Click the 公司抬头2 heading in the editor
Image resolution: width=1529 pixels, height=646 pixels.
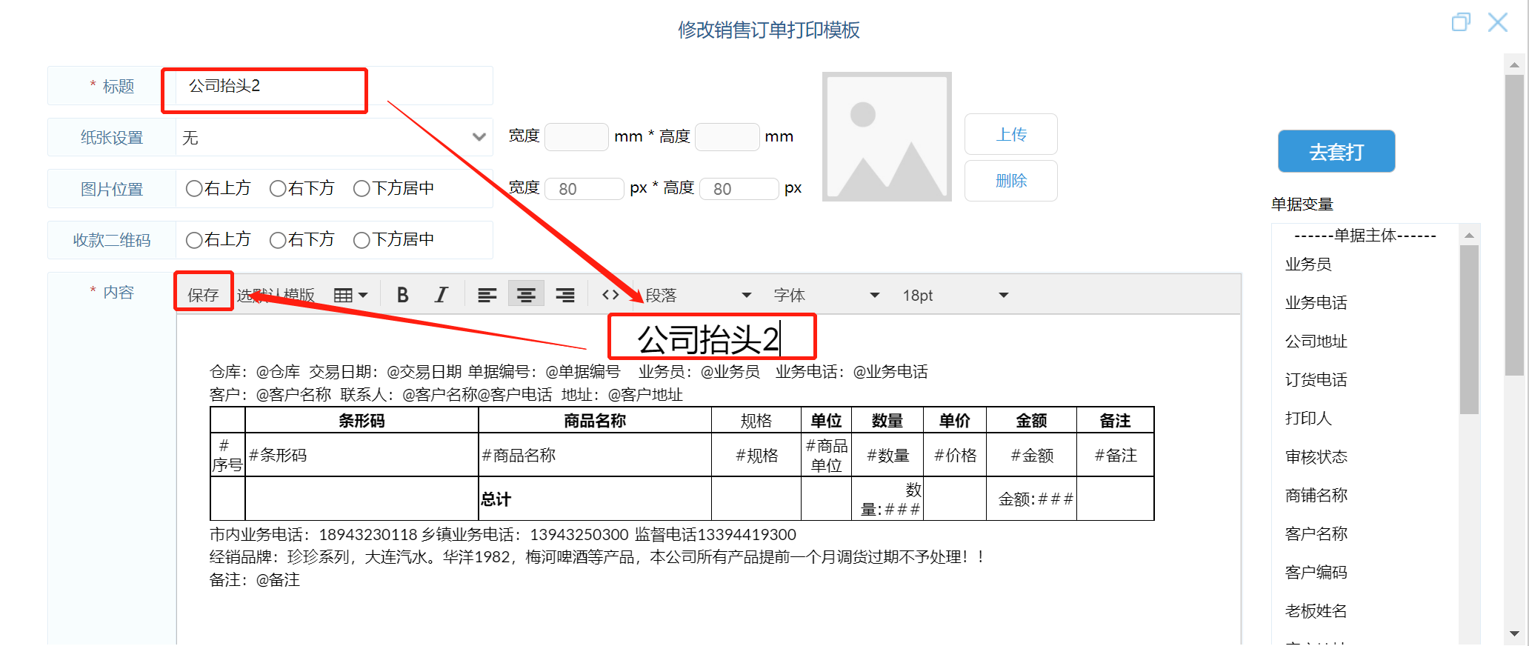coord(708,339)
